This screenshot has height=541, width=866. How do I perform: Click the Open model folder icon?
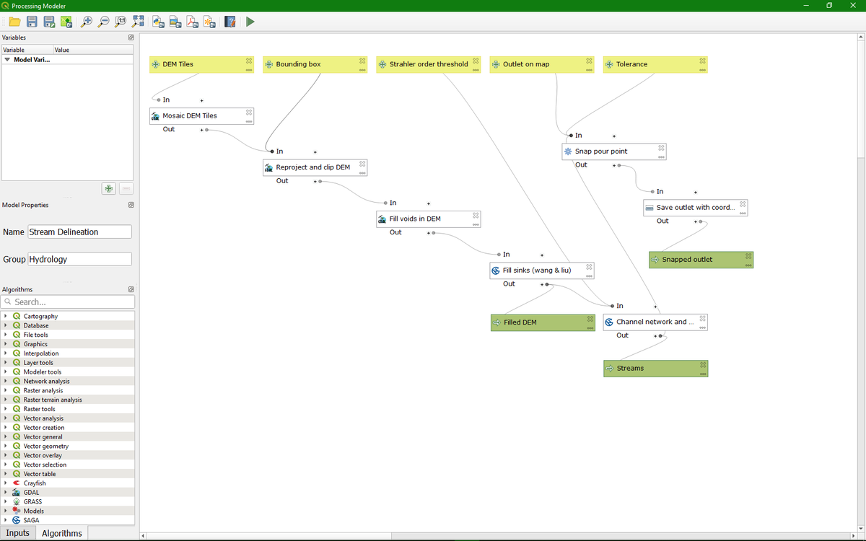click(14, 22)
